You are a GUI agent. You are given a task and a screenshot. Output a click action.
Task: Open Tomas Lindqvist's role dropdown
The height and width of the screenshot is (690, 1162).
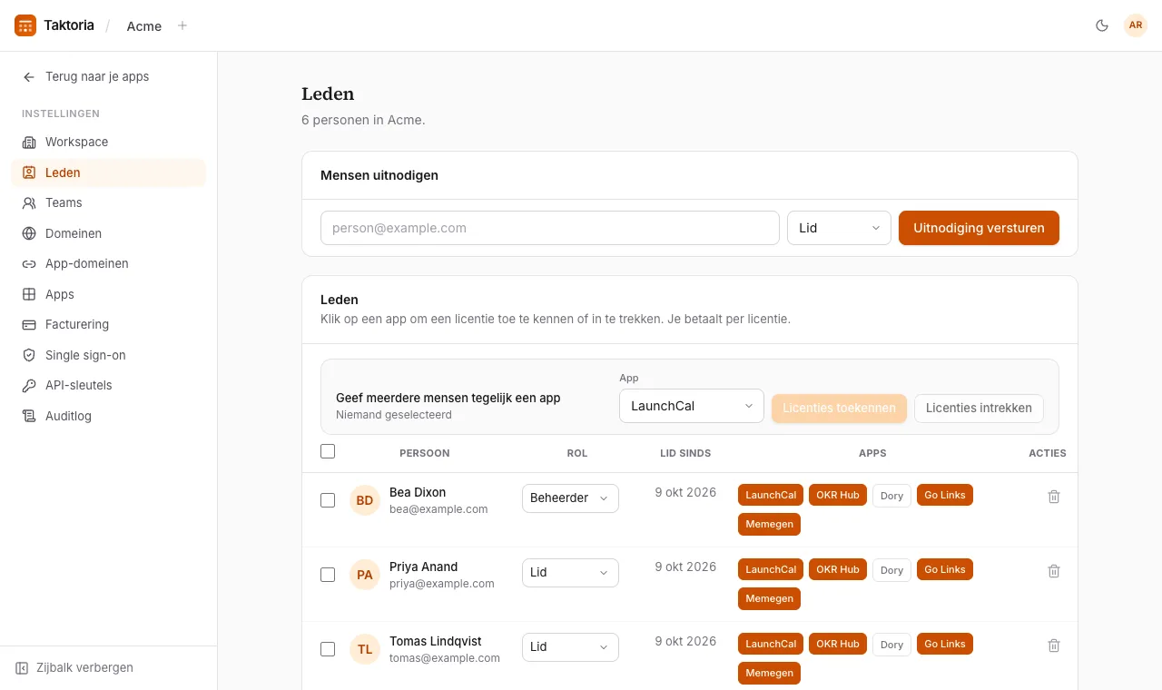(570, 646)
